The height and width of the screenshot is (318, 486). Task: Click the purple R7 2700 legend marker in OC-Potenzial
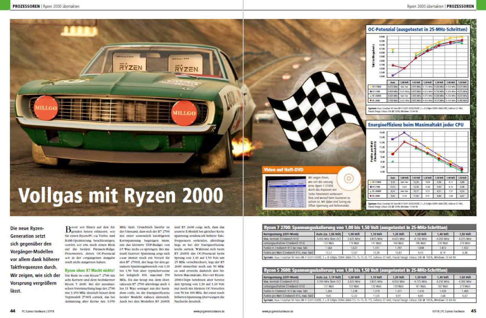[x=370, y=92]
